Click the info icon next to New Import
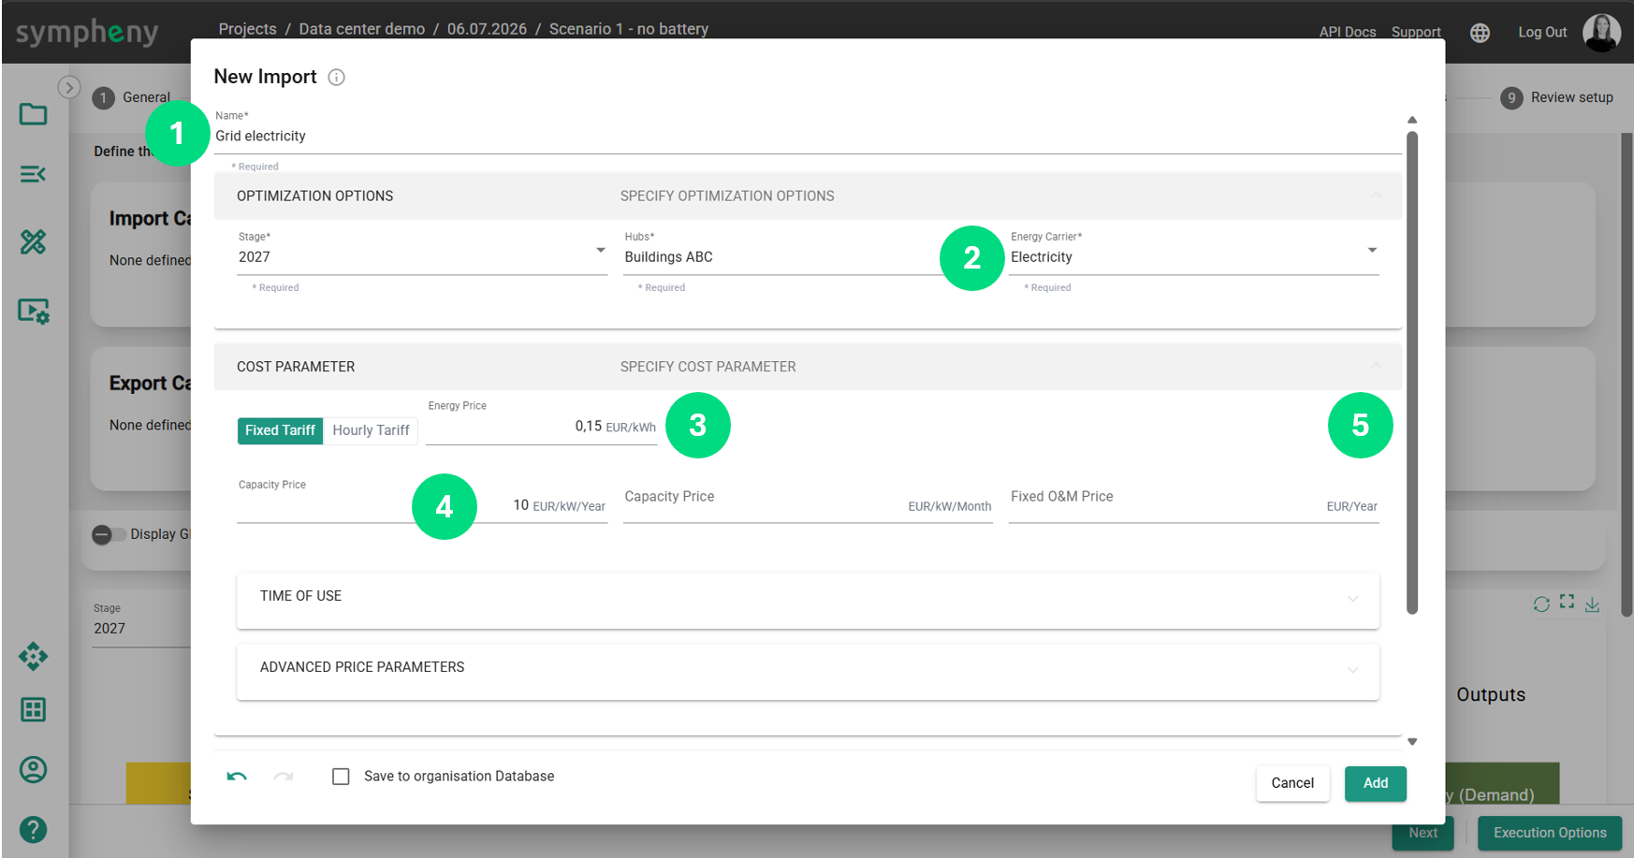The image size is (1634, 858). click(337, 78)
